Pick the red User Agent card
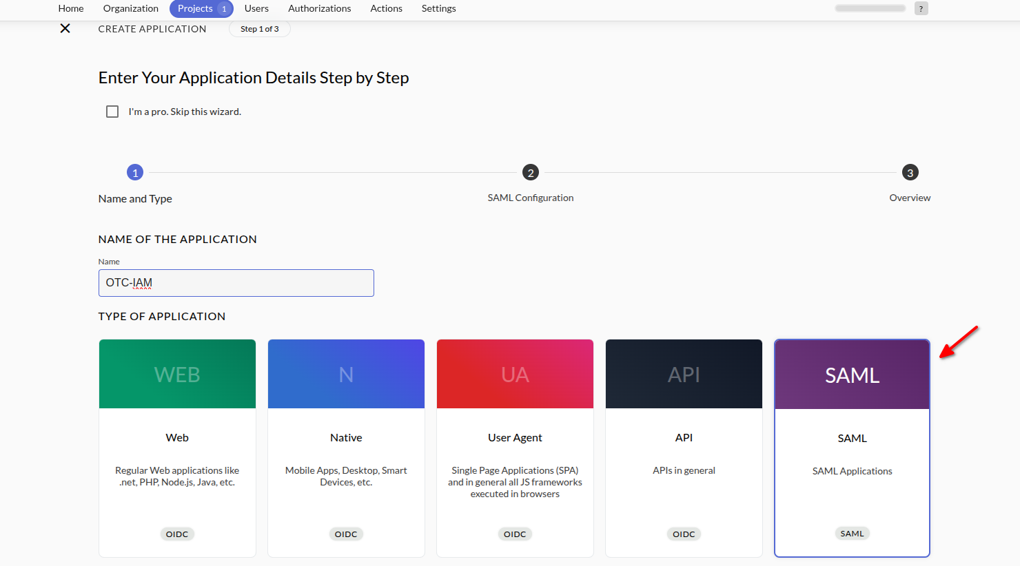The width and height of the screenshot is (1020, 566). [x=515, y=448]
